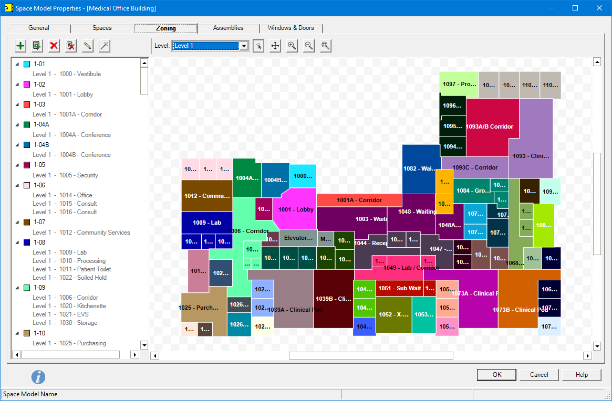
Task: Click the Help button
Action: pos(582,374)
